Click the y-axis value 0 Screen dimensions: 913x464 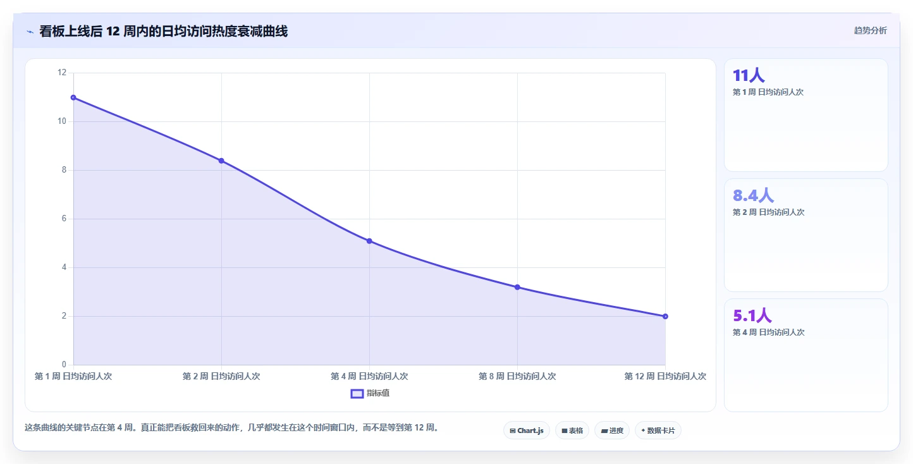[x=64, y=365]
